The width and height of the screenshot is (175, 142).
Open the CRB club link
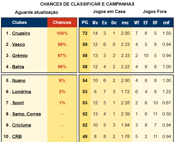click(x=17, y=136)
